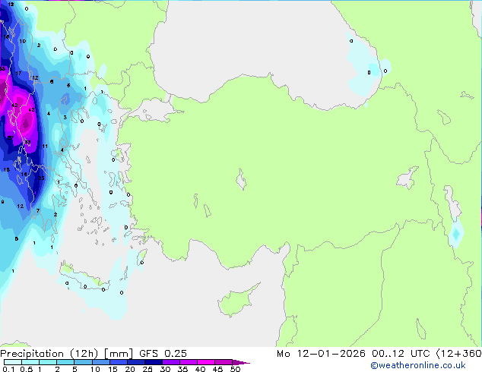Click the 45–50 mm legend color box
Image resolution: width=482 pixels, height=372 pixels.
(x=224, y=362)
